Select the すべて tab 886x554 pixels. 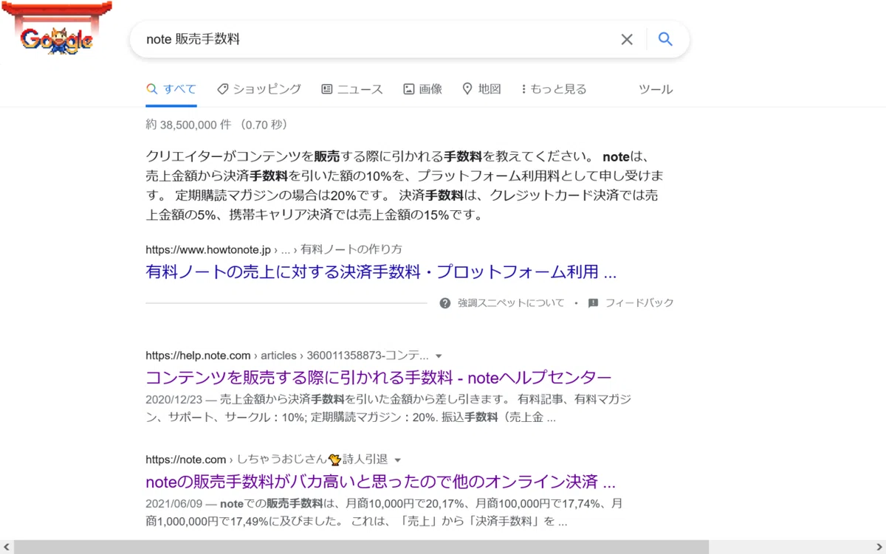[171, 89]
